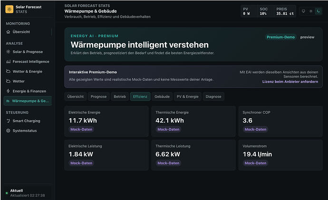Click the 1.84 kW Elektrische Leistung value
The height and width of the screenshot is (200, 328).
81,154
